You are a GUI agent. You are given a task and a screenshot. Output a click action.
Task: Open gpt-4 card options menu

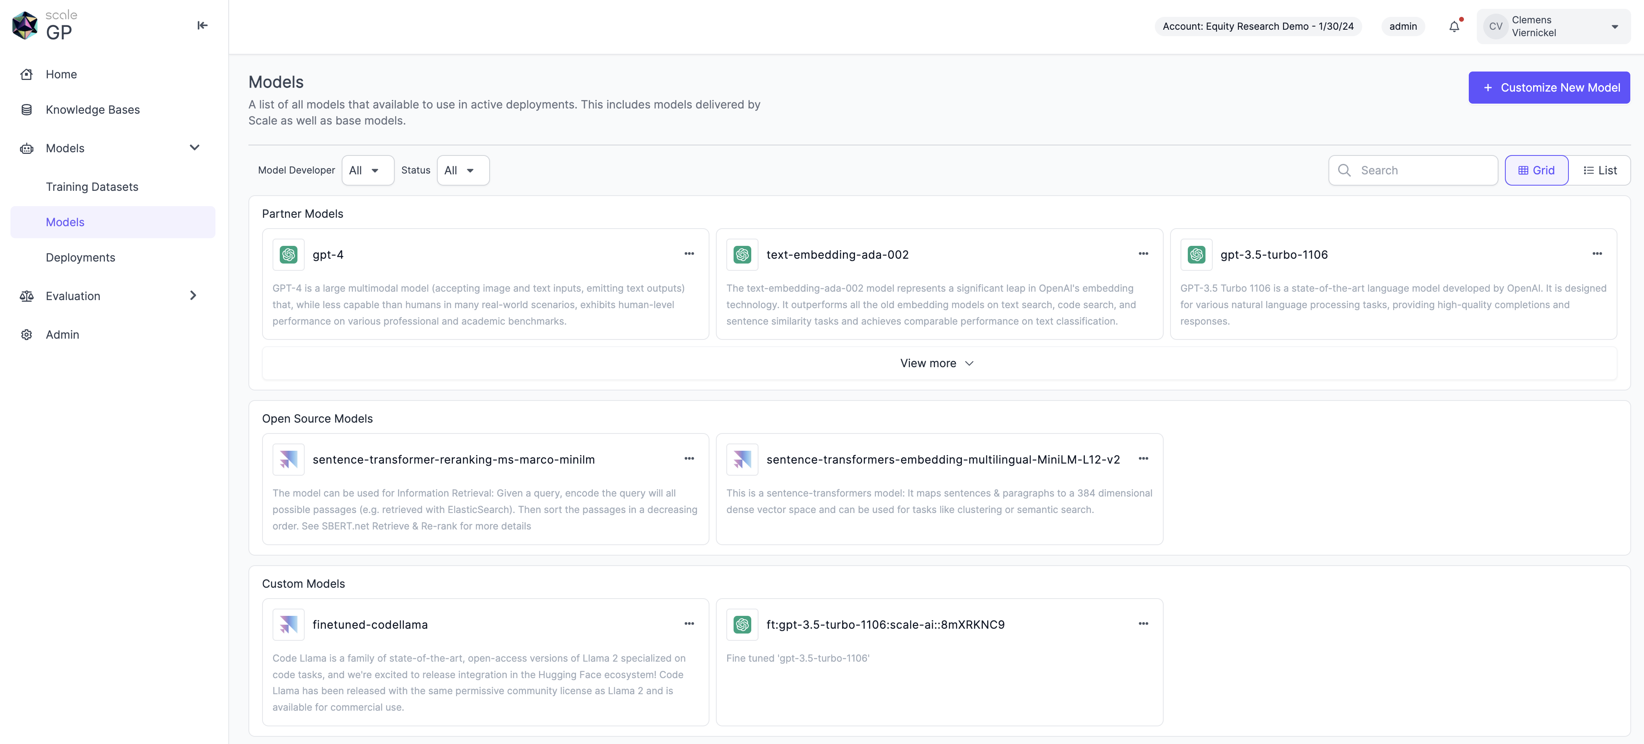click(689, 254)
